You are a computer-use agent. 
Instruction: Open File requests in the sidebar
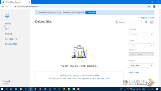[11, 39]
